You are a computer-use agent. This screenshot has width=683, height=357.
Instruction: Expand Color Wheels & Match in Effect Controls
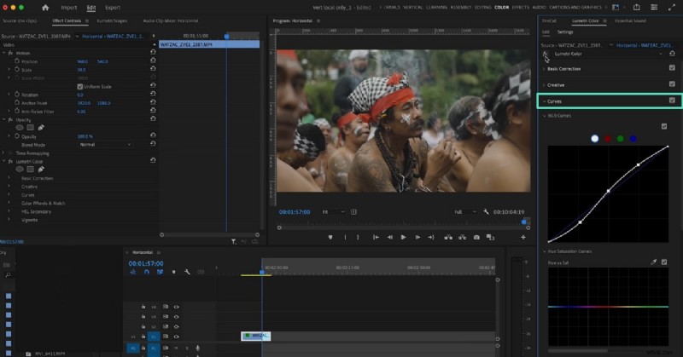pos(9,203)
